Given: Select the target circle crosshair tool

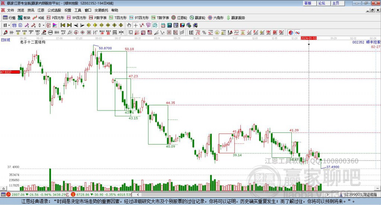Looking at the screenshot, I should (76, 32).
